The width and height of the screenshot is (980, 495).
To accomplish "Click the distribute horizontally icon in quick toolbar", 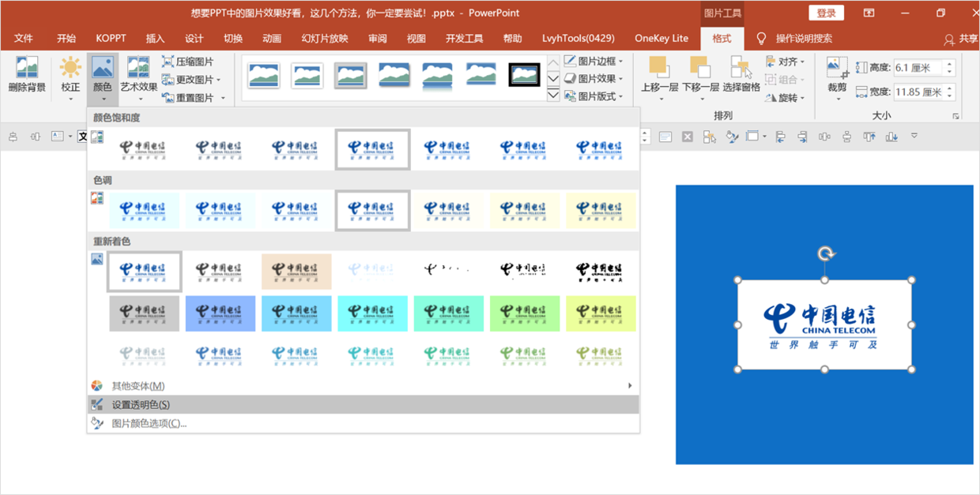I will click(x=824, y=137).
